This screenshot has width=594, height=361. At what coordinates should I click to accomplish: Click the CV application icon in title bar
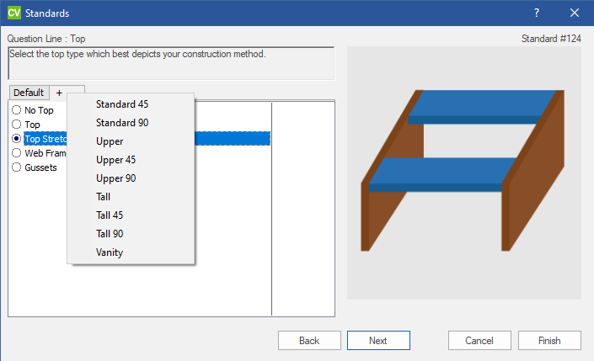pos(13,13)
